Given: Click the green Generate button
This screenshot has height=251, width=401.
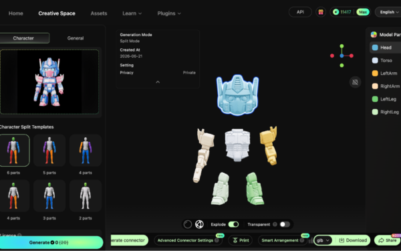Looking at the screenshot, I should [51, 242].
